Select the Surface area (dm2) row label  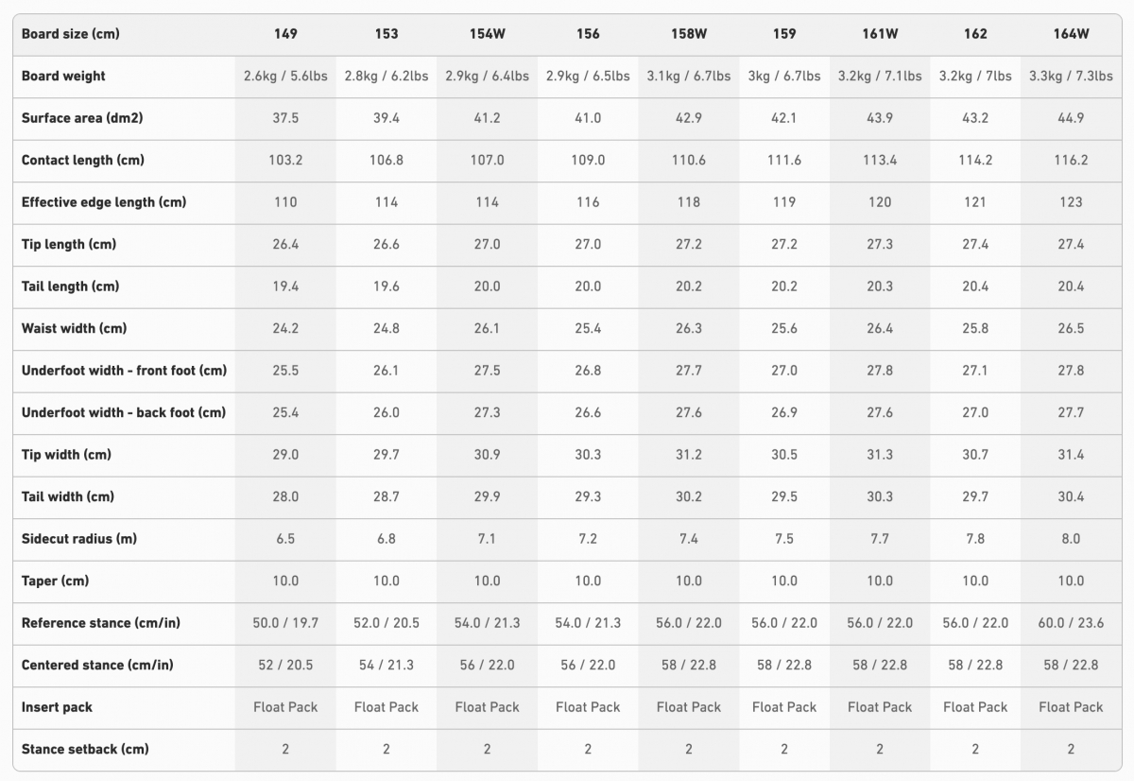click(x=82, y=118)
